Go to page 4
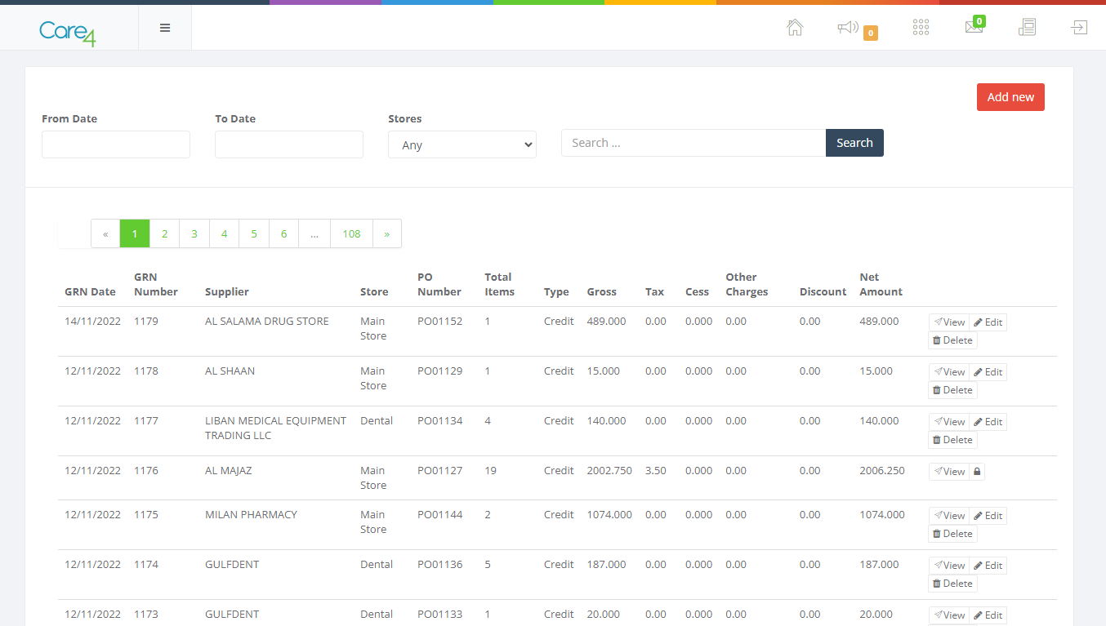This screenshot has width=1106, height=626. point(224,233)
